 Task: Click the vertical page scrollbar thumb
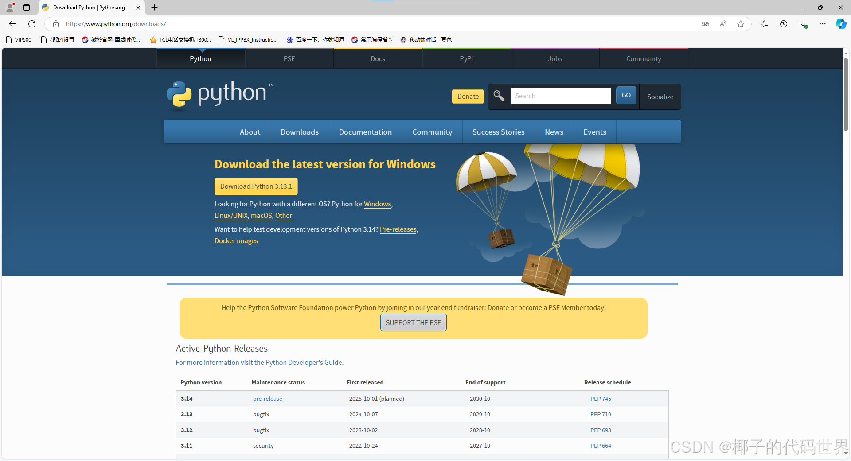(846, 94)
